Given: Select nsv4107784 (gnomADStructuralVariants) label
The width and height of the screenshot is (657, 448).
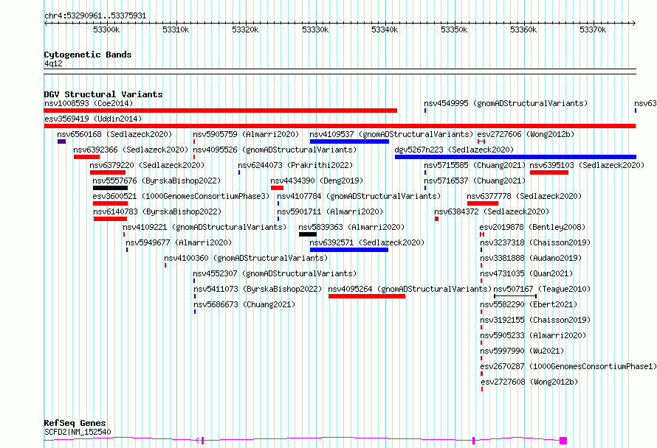Looking at the screenshot, I should tap(359, 196).
